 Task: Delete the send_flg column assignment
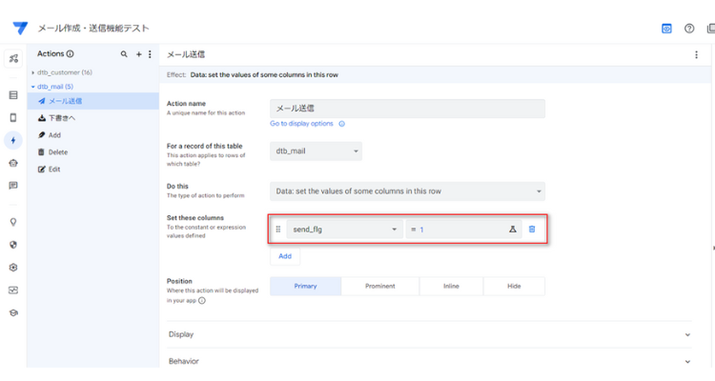tap(532, 230)
